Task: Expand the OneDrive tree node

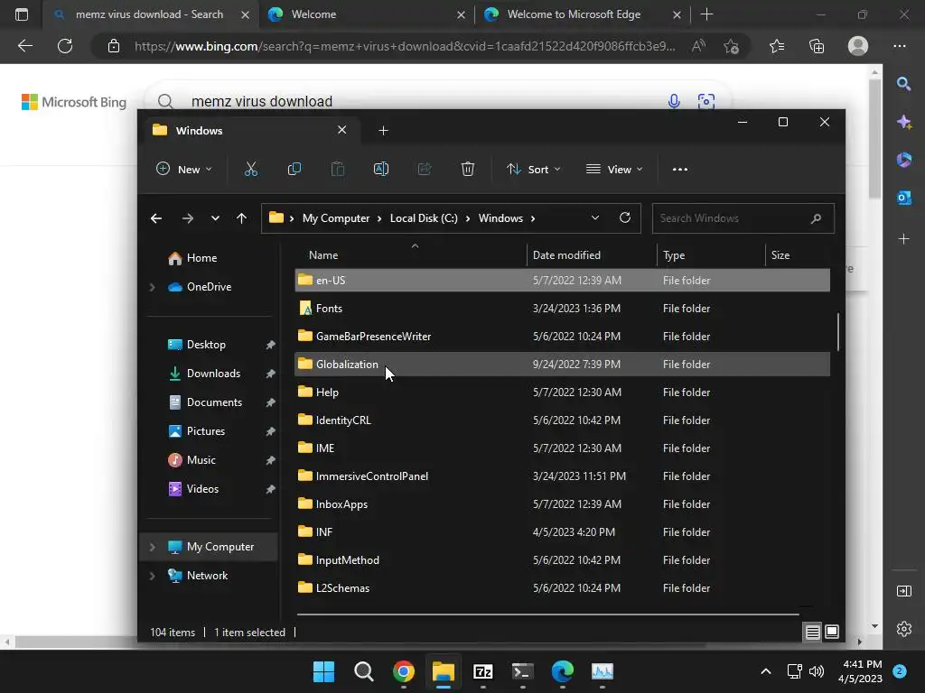Action: click(x=152, y=287)
